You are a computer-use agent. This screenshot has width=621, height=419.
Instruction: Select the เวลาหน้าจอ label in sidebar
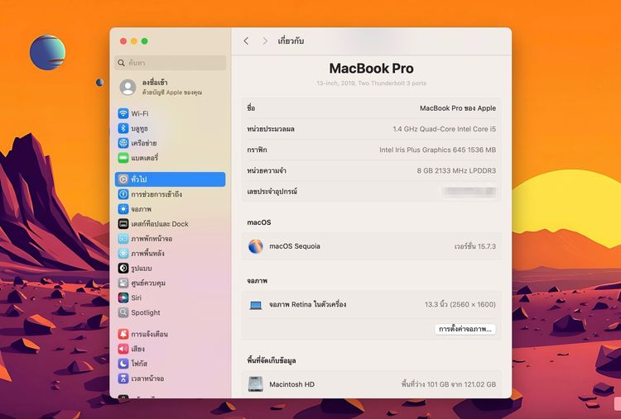tap(147, 379)
